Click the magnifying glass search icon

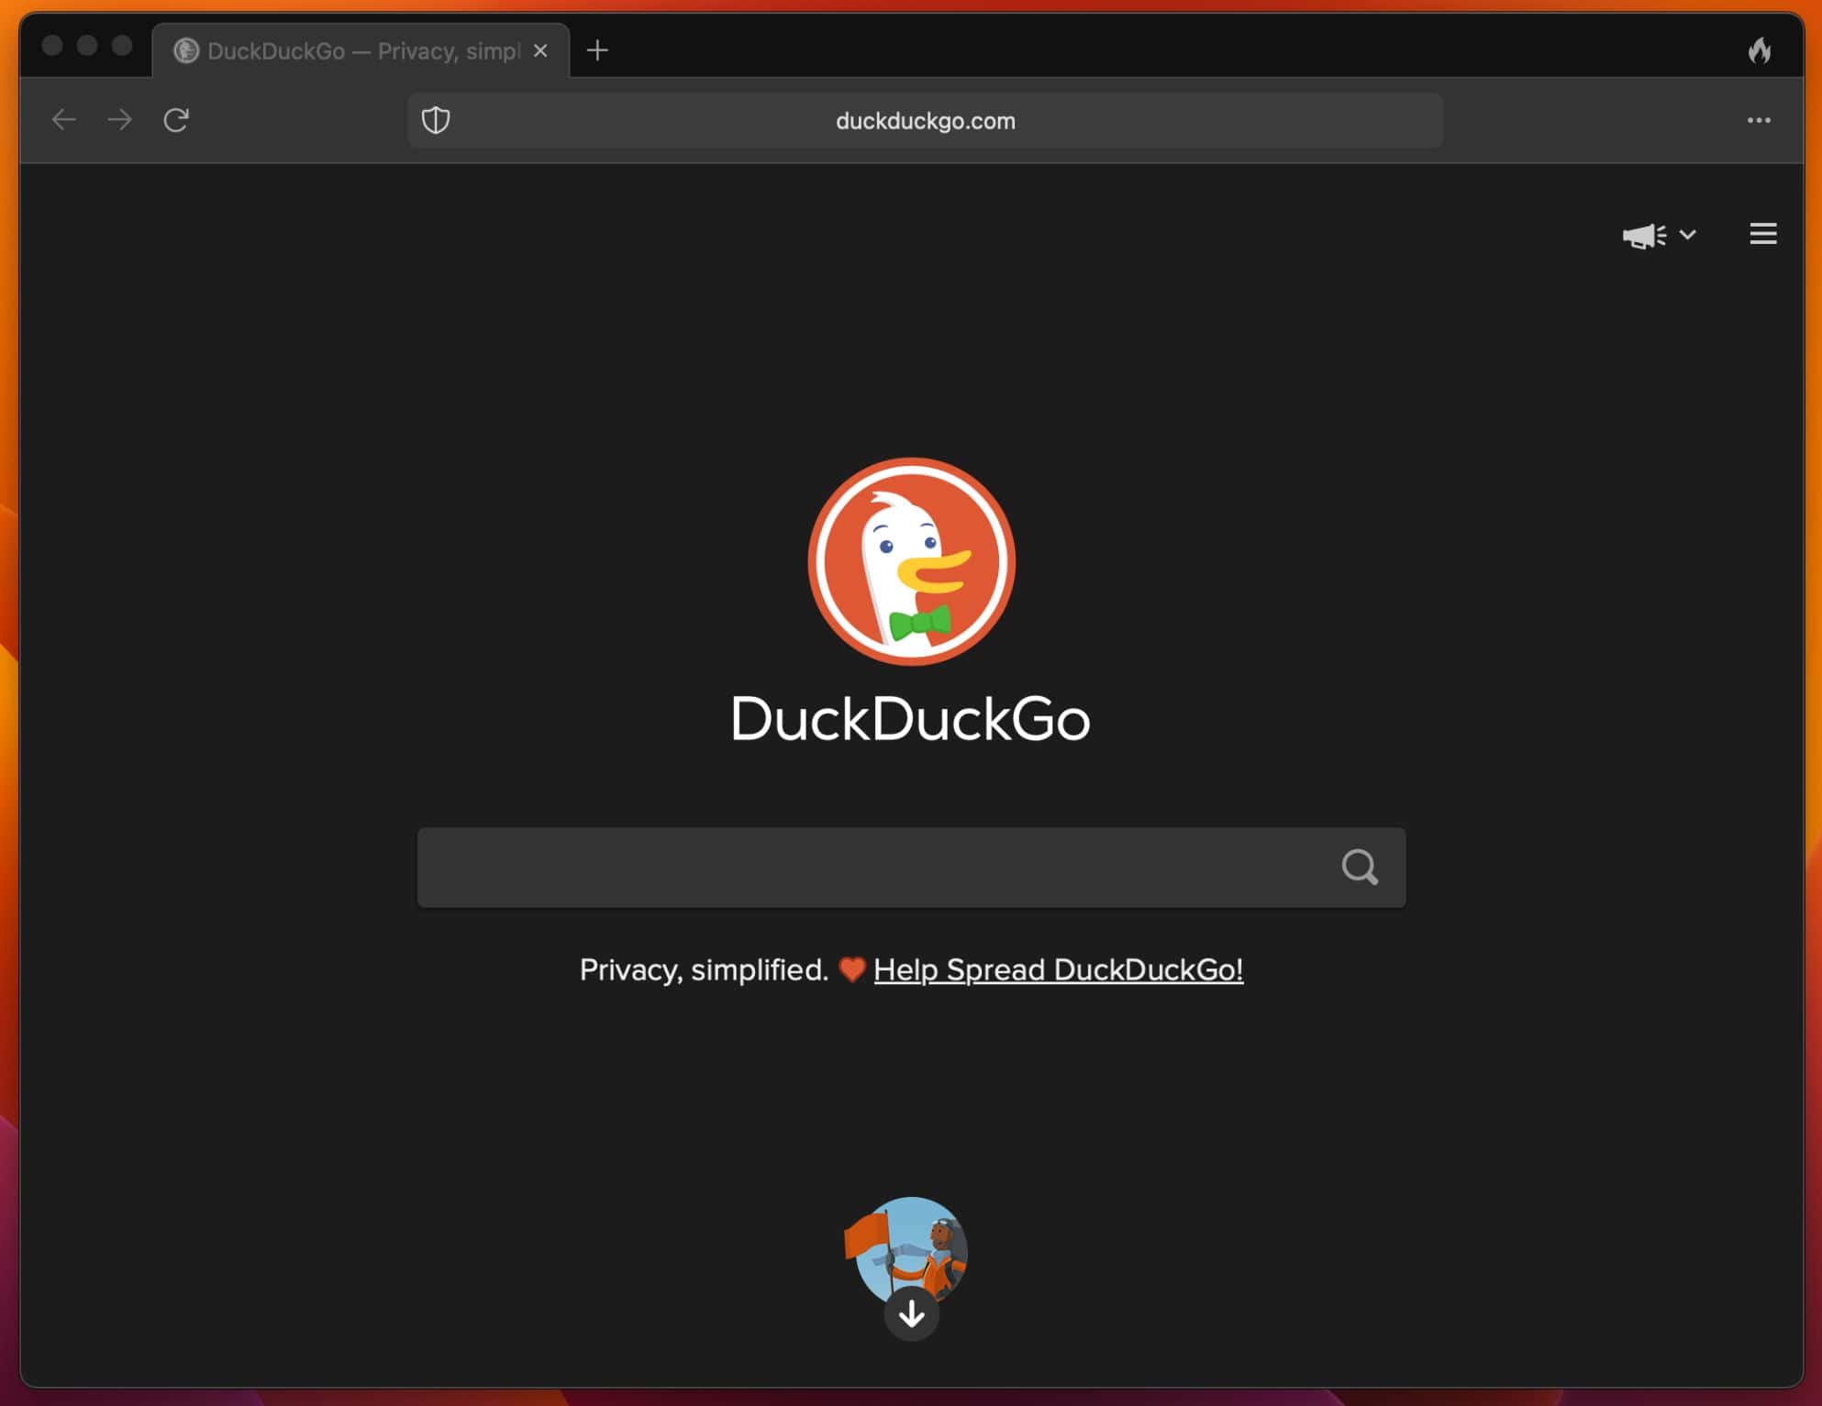[x=1361, y=867]
